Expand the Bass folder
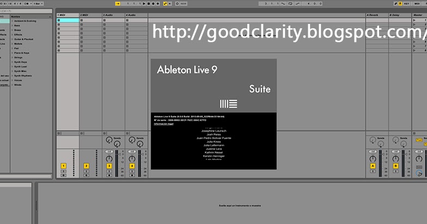 coord(12,26)
